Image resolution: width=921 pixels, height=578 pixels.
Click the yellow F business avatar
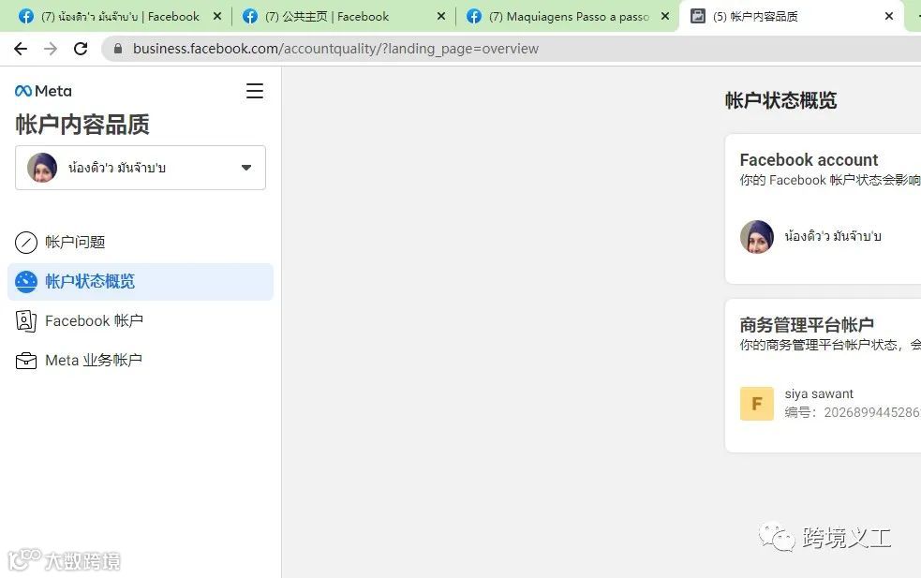756,404
